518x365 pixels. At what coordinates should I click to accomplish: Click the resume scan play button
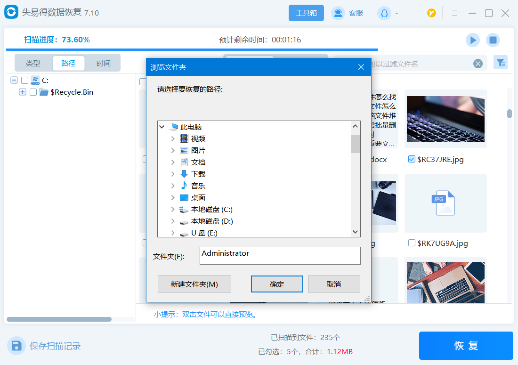(x=473, y=40)
